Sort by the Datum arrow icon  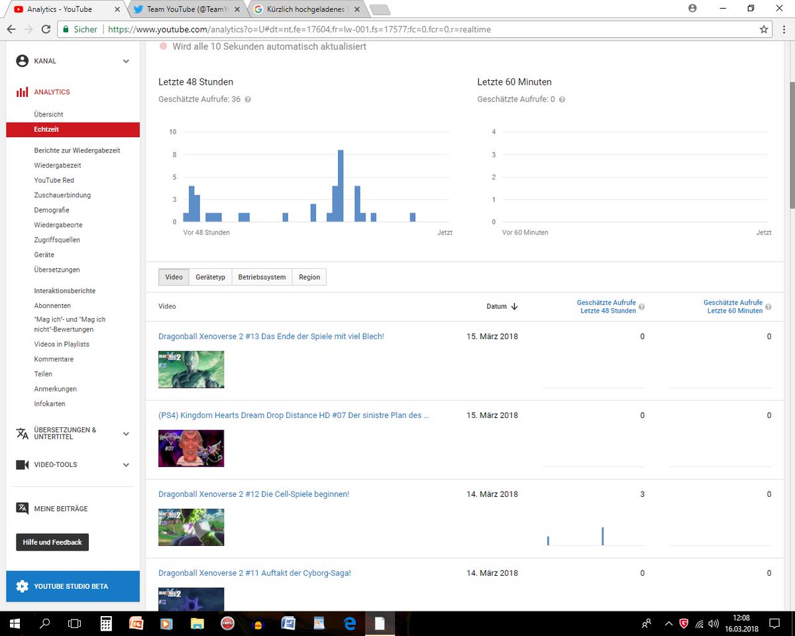(x=514, y=307)
